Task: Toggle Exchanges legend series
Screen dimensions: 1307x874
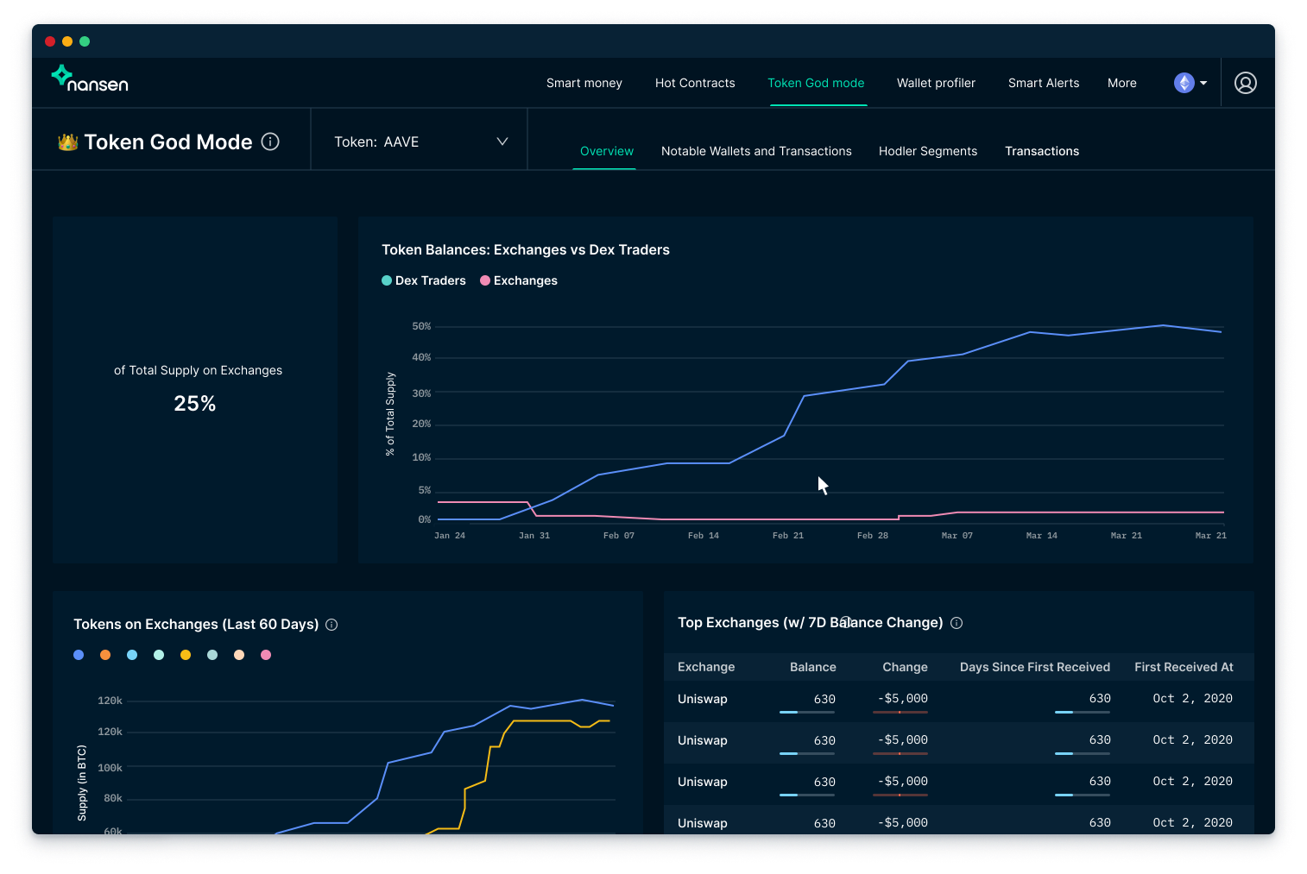Action: (x=519, y=280)
